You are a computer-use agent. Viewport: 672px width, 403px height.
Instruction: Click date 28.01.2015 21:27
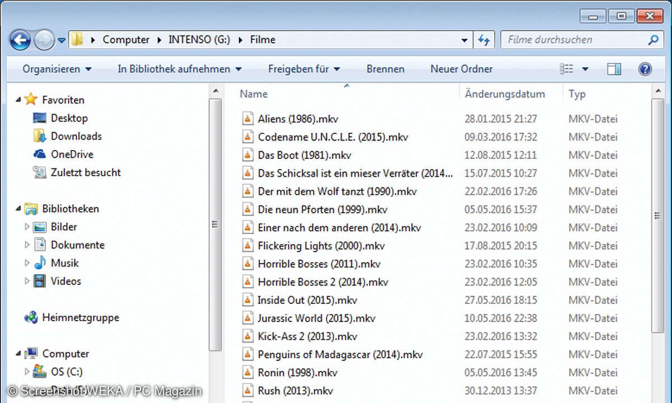(501, 119)
